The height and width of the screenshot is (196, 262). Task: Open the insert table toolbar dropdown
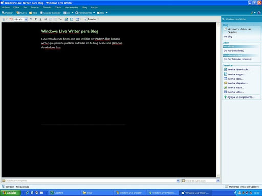[78, 19]
